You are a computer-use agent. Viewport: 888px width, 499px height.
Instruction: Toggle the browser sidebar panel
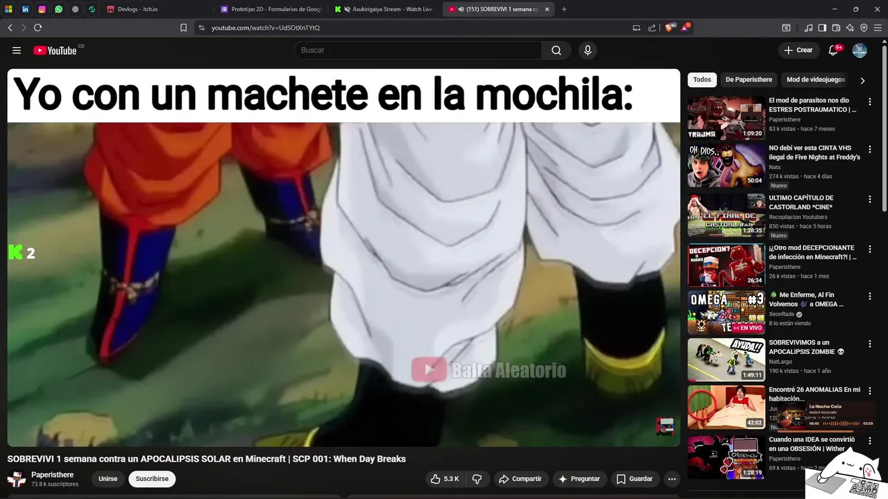822,28
